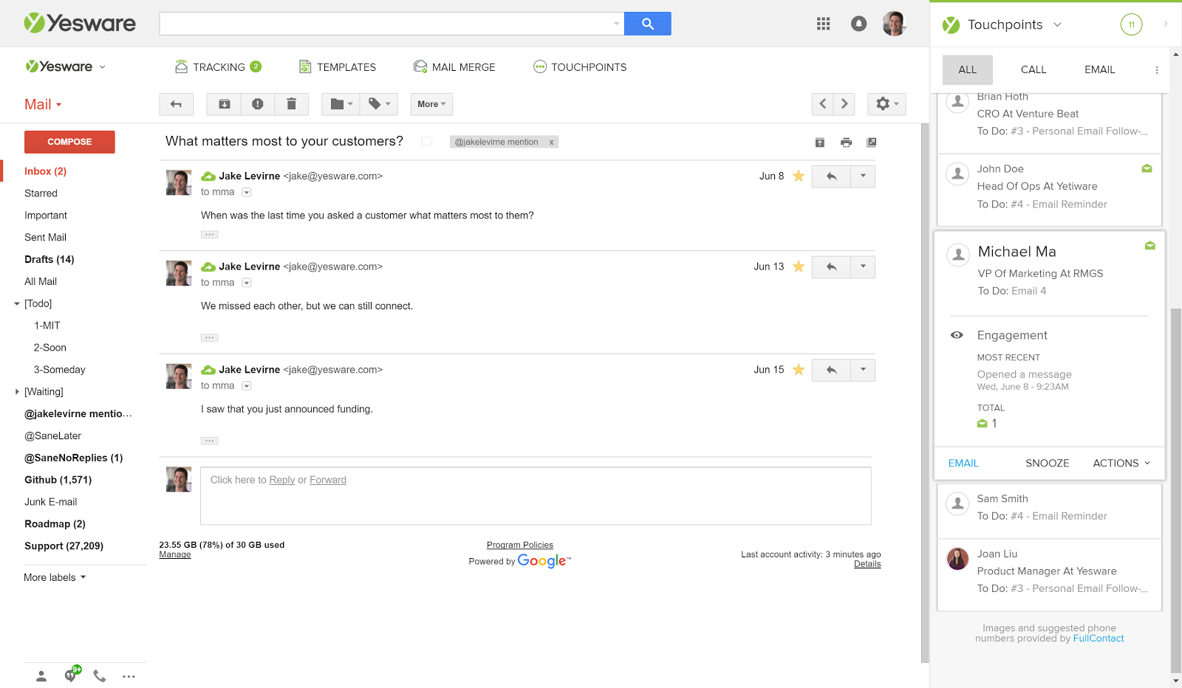Screen dimensions: 1182x688
Task: Snooze Michael Ma touchpoint
Action: point(1047,464)
